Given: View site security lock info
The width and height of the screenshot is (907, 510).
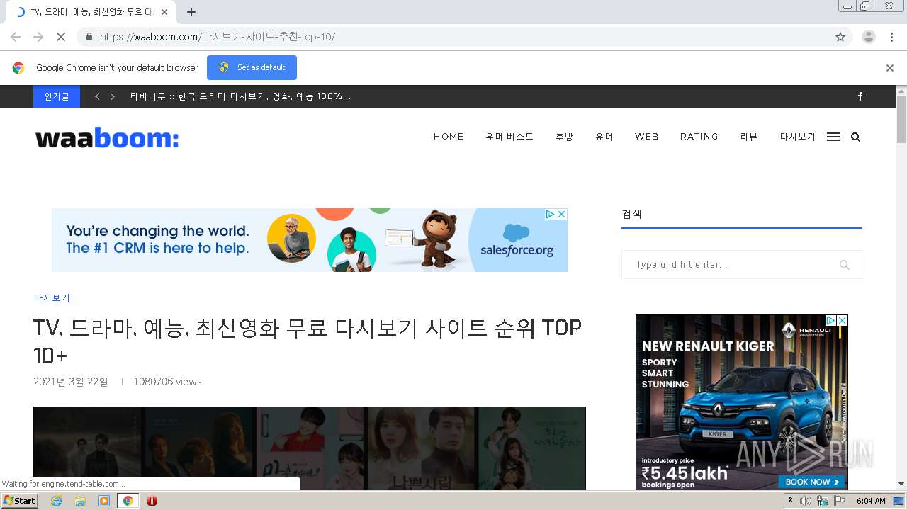Looking at the screenshot, I should click(89, 37).
